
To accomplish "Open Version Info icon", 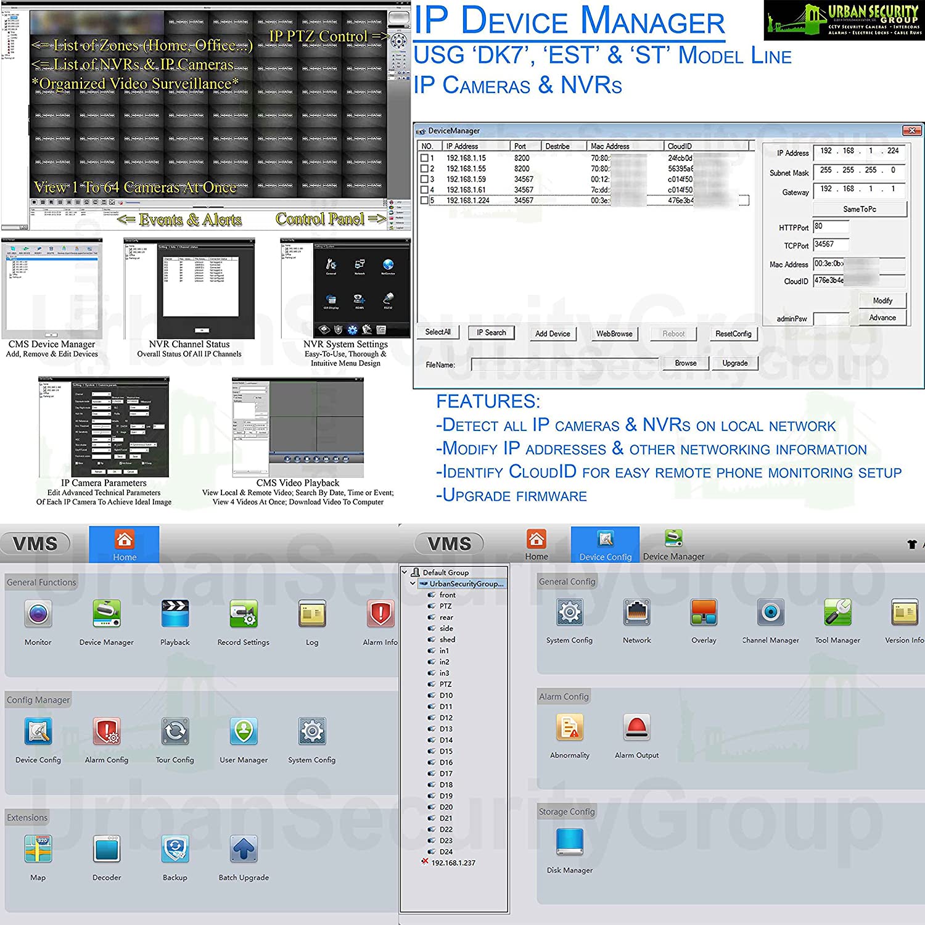I will (x=905, y=612).
